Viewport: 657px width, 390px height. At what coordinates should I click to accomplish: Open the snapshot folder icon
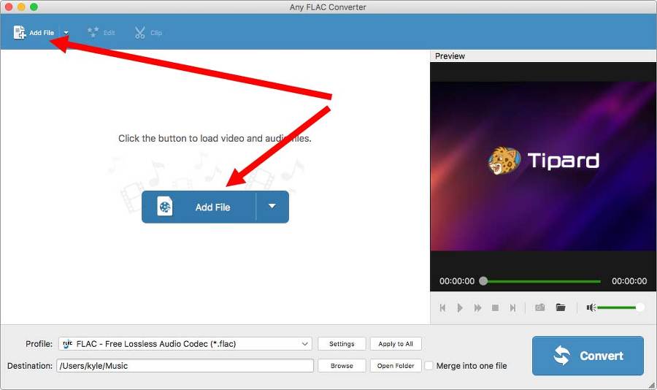561,307
